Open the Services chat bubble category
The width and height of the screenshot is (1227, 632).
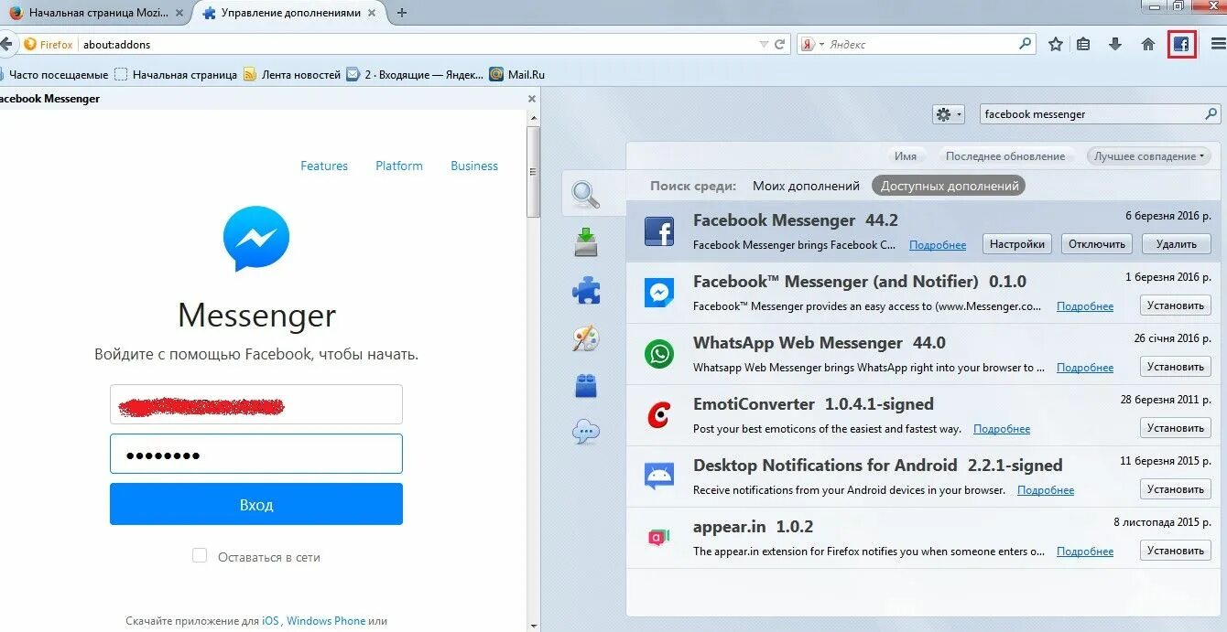(x=585, y=432)
